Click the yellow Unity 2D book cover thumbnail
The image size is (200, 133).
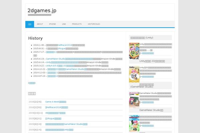tap(134, 74)
